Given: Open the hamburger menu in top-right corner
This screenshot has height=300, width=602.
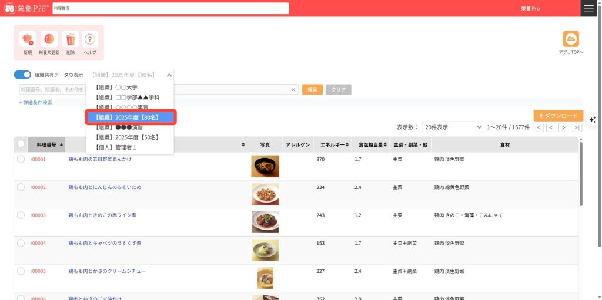Looking at the screenshot, I should [x=588, y=8].
